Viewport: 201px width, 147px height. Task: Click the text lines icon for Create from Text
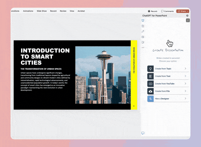150,76
